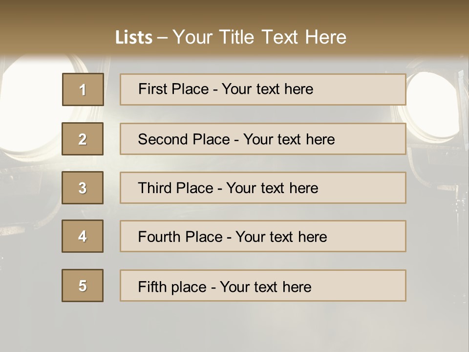Select the number 1 box

83,89
